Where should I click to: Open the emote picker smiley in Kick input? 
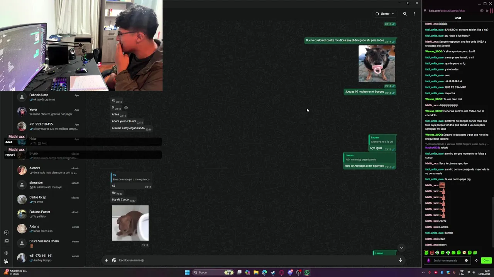466,260
